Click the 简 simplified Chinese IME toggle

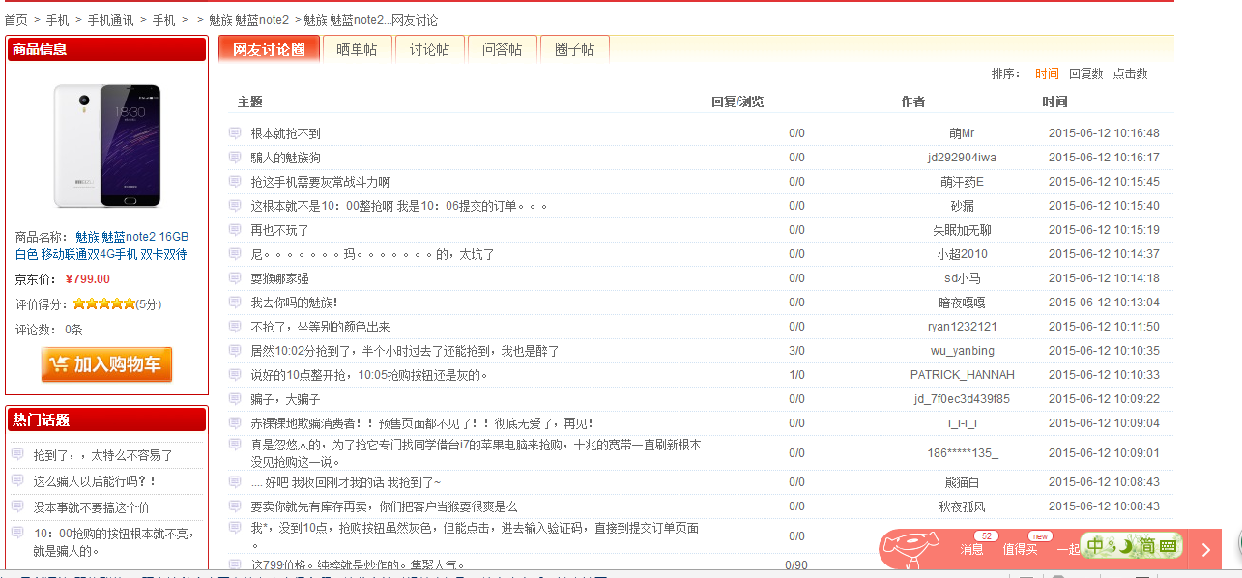coord(1145,546)
